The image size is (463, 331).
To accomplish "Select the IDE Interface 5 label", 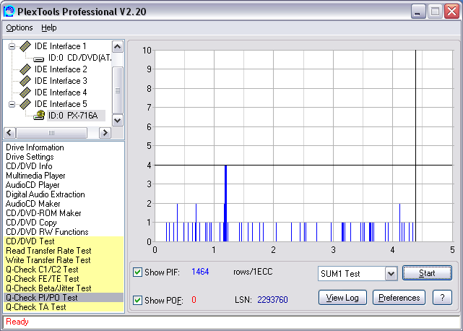I will click(61, 104).
